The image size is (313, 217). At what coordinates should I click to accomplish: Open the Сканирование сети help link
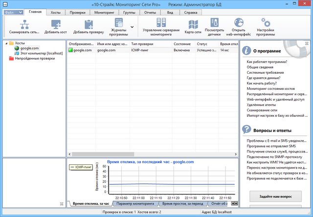263,110
